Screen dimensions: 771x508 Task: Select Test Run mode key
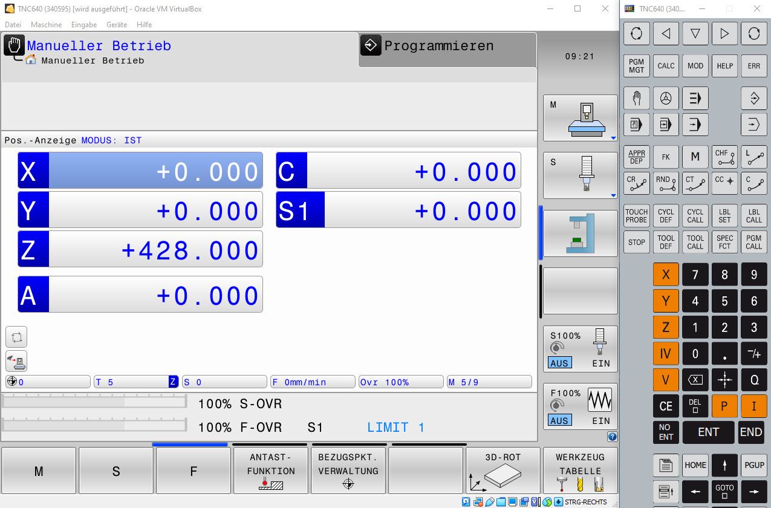(x=754, y=125)
